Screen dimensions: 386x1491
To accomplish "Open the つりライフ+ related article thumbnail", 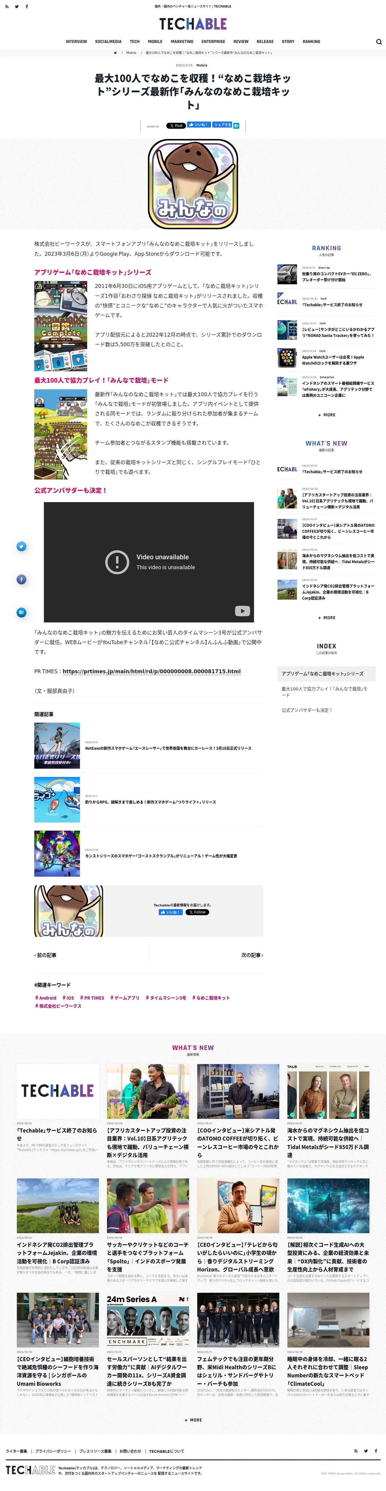I will [57, 799].
